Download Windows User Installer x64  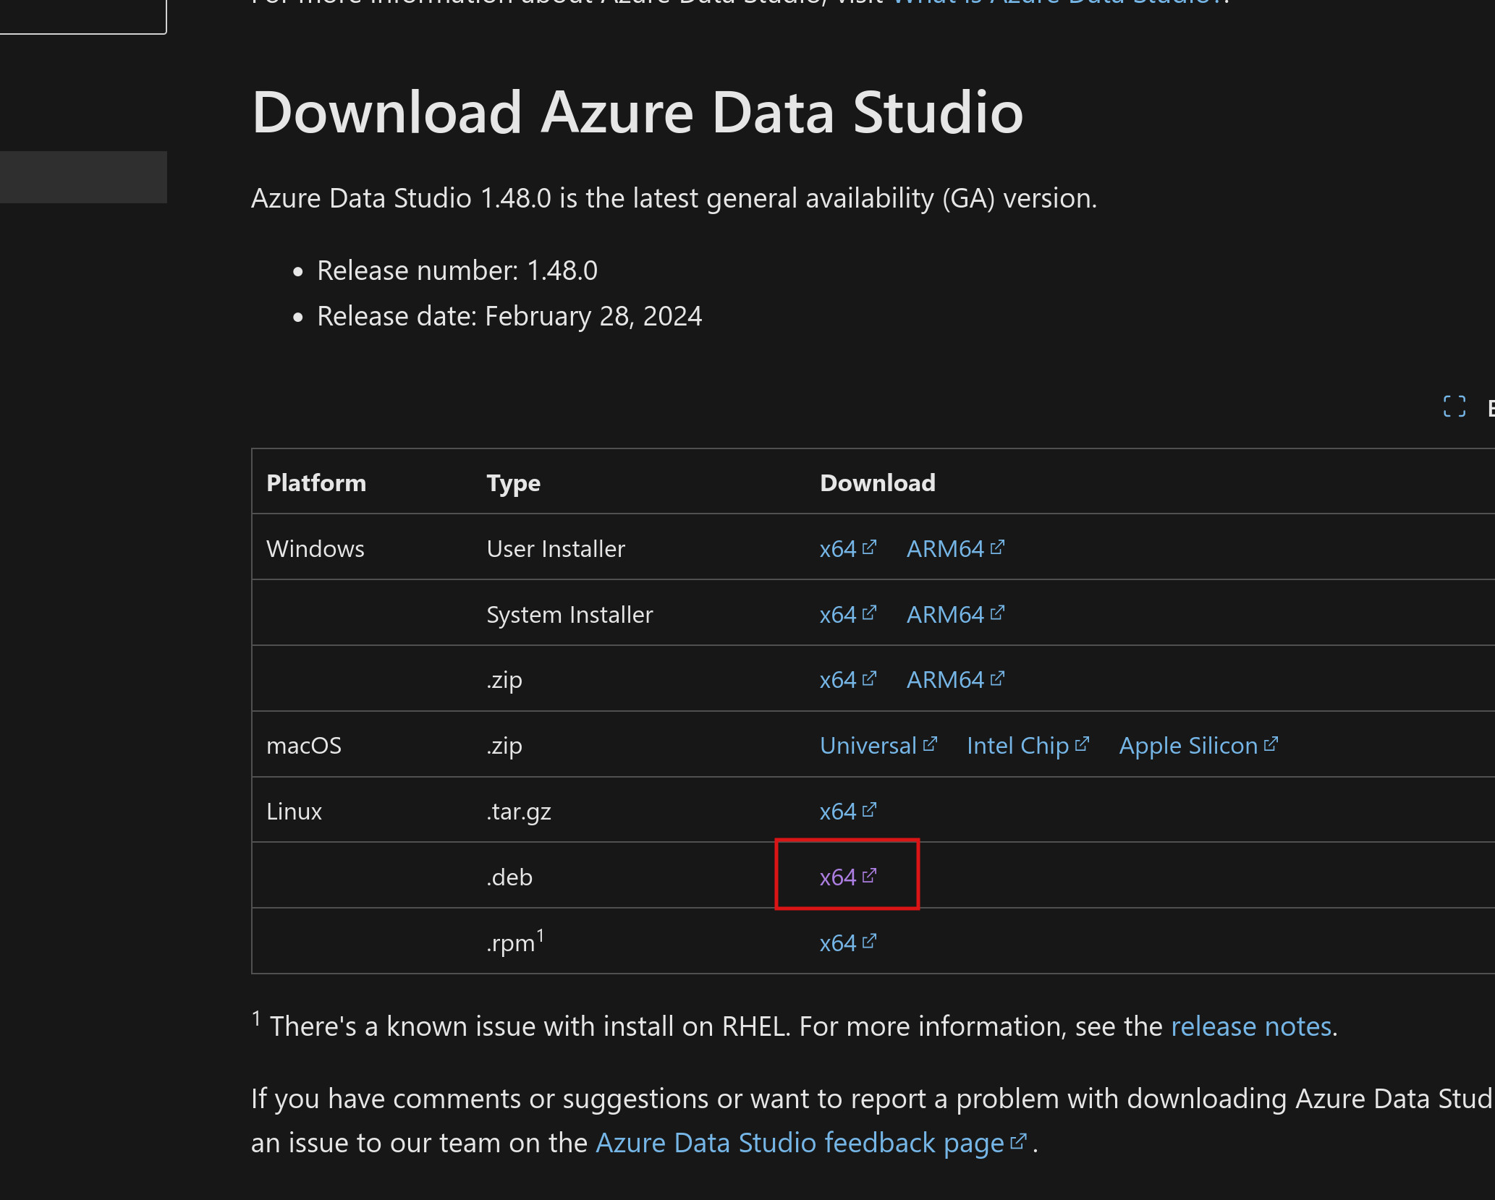coord(838,549)
